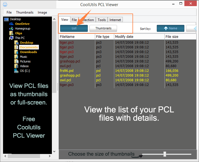This screenshot has height=162, width=199.
Task: Minimize the PCL Viewer window
Action: tap(173, 4)
